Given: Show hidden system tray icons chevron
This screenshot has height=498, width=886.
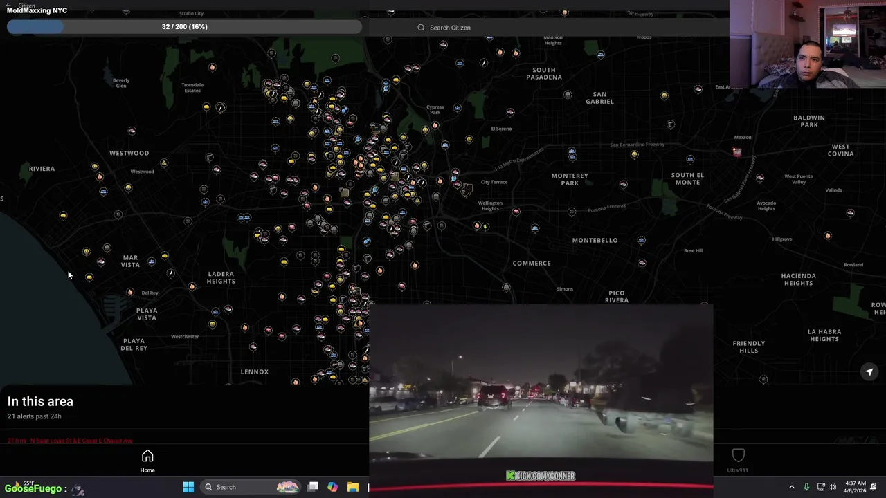Looking at the screenshot, I should pos(792,487).
